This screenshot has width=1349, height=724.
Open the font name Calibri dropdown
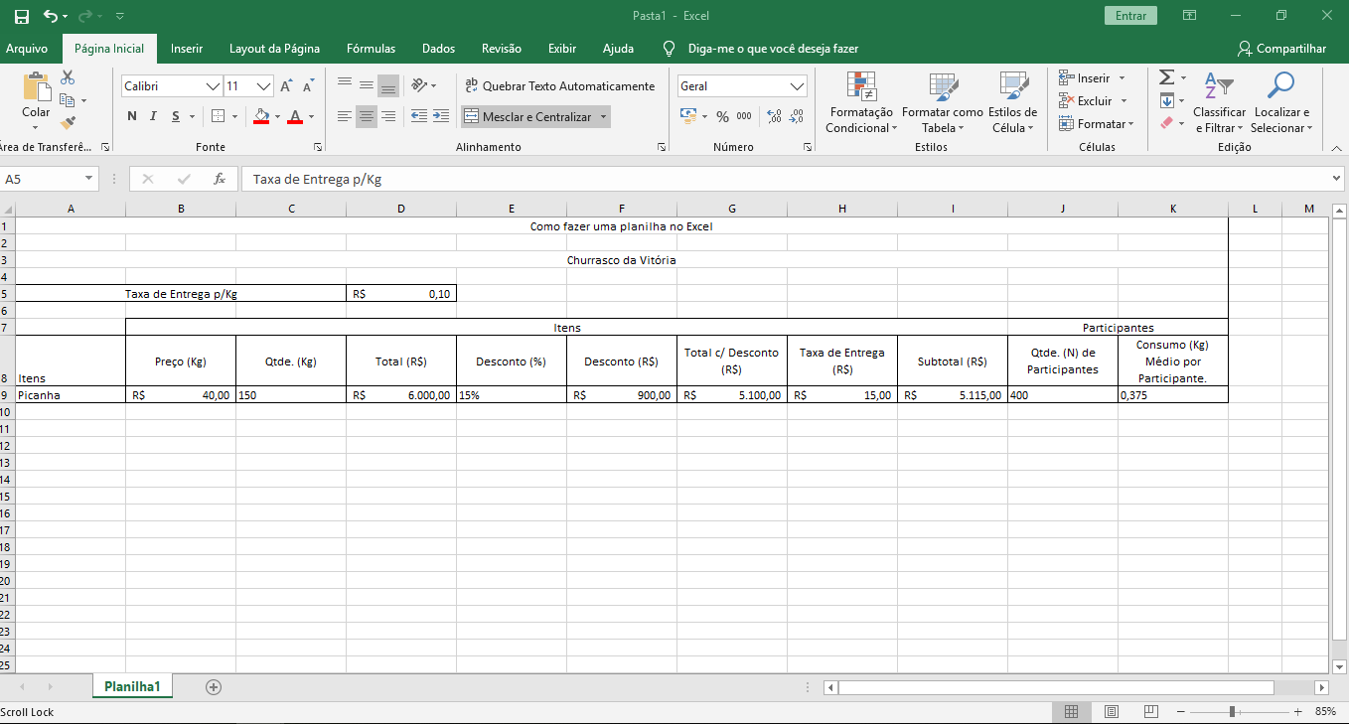pyautogui.click(x=213, y=86)
